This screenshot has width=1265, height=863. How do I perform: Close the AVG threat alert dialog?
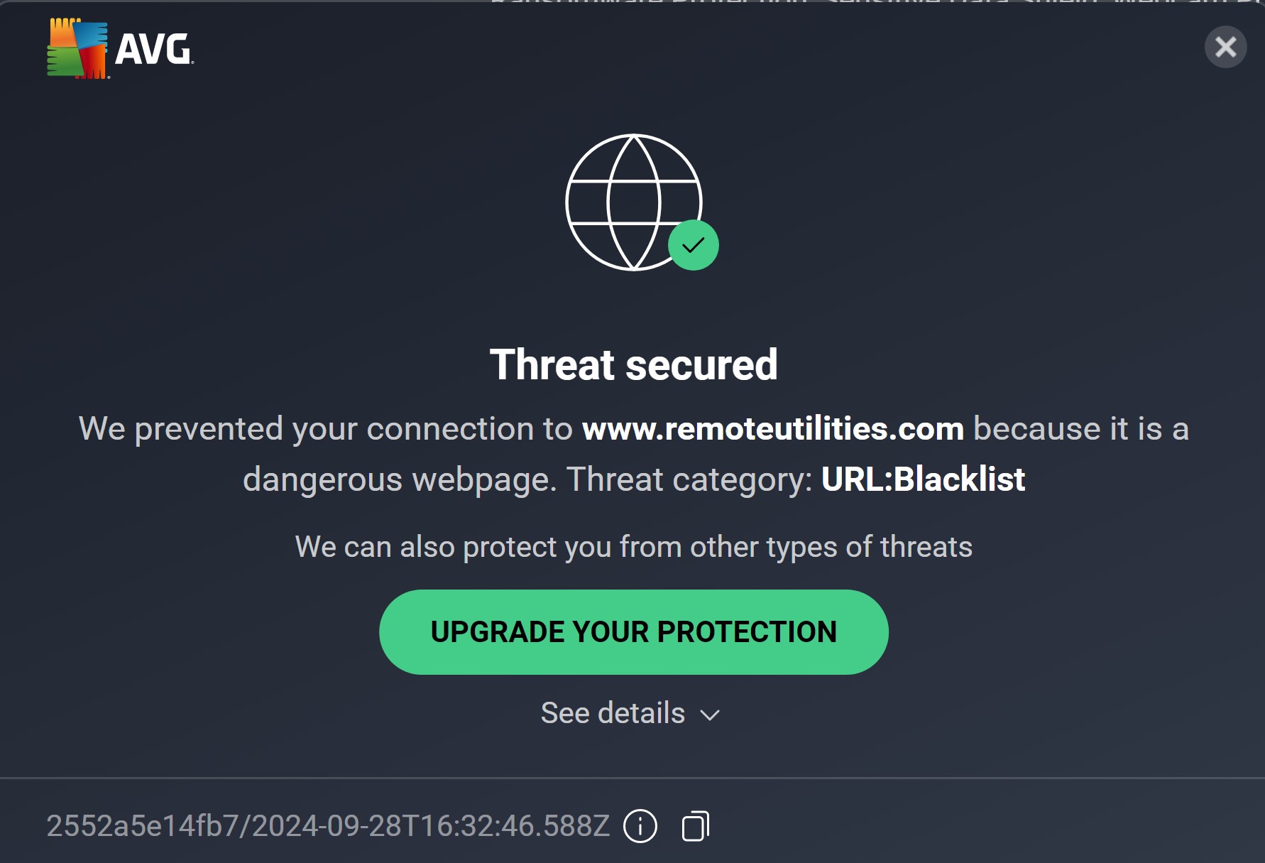pos(1225,48)
